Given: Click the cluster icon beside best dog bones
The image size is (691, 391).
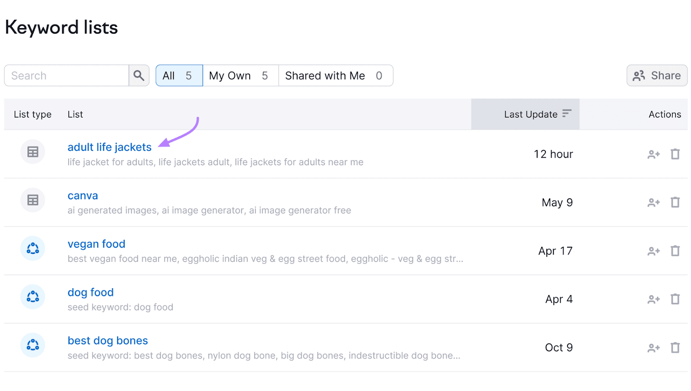Looking at the screenshot, I should pos(32,345).
